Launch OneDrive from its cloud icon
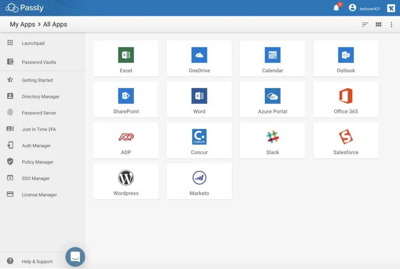The image size is (400, 269). point(199,55)
